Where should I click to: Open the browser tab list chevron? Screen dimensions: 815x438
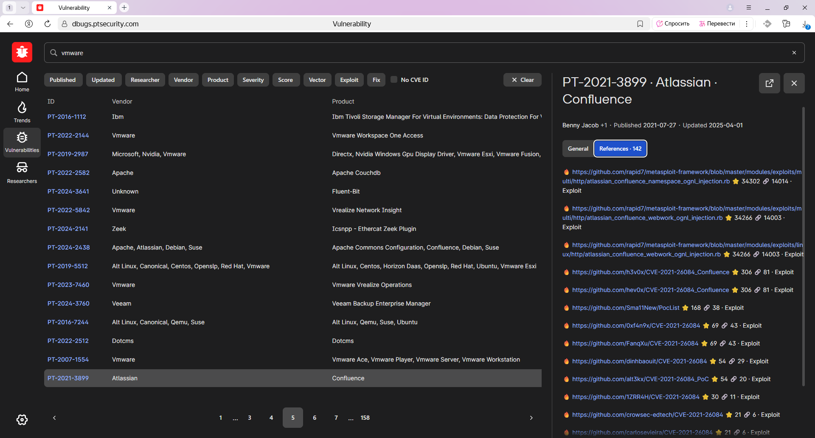tap(23, 8)
